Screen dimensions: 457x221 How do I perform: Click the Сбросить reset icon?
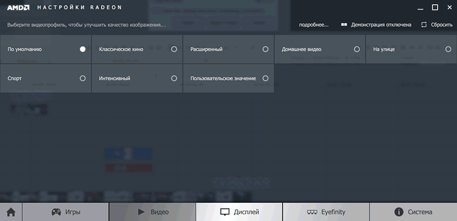click(424, 24)
